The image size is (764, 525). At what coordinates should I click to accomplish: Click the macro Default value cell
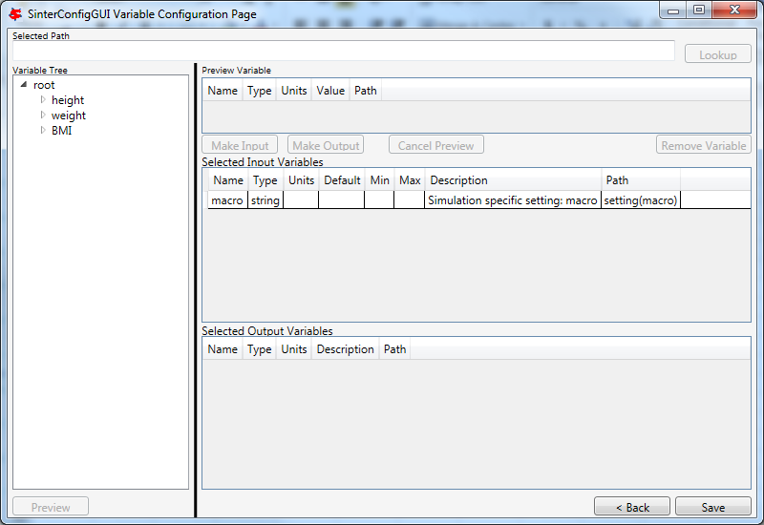(342, 200)
